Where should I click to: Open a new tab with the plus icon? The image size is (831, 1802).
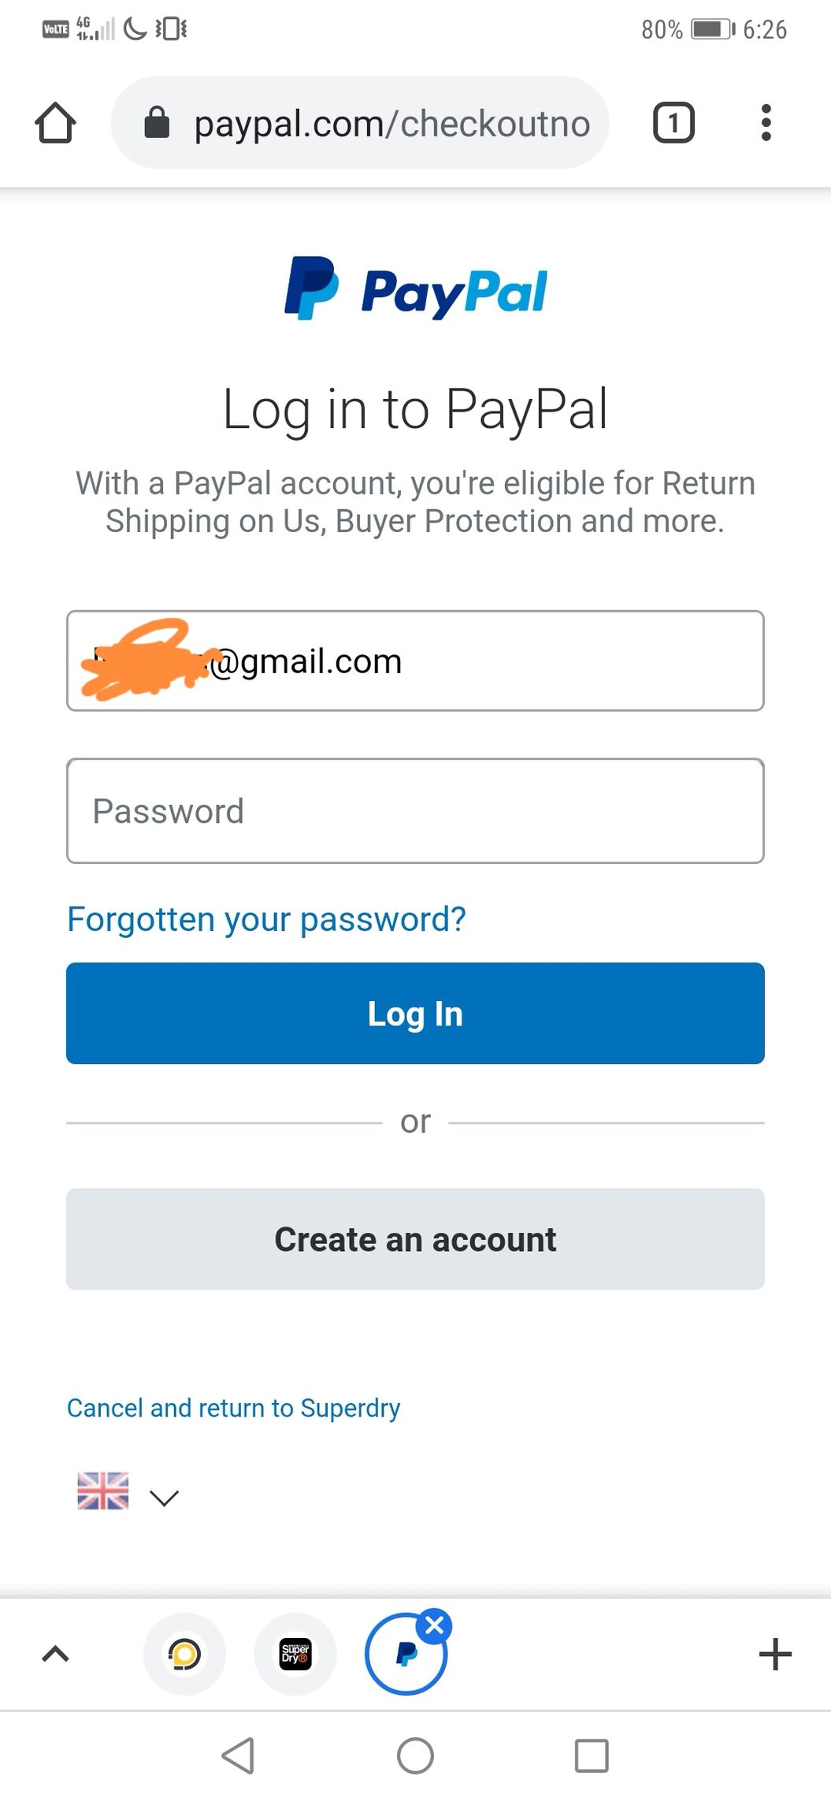click(x=775, y=1654)
